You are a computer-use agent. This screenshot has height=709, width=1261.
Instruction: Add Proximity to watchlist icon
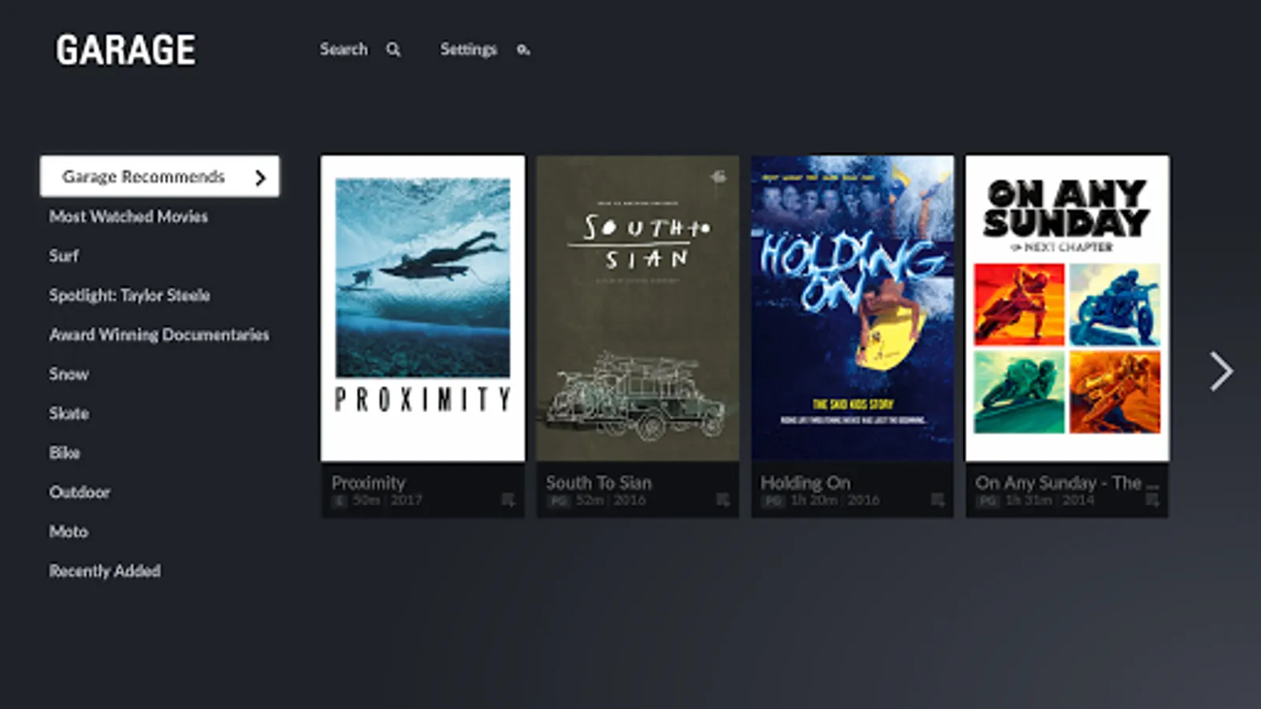[508, 500]
